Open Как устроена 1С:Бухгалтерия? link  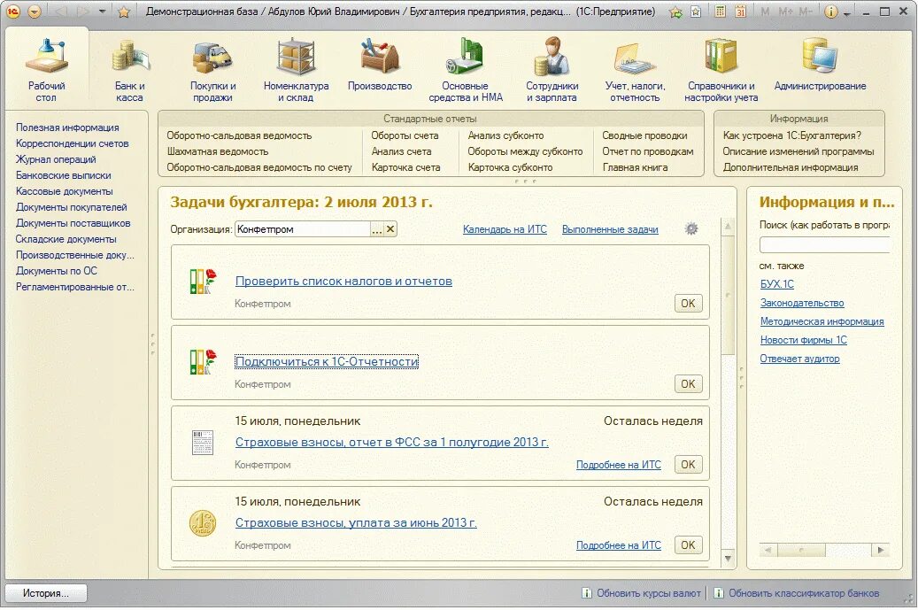pos(792,135)
